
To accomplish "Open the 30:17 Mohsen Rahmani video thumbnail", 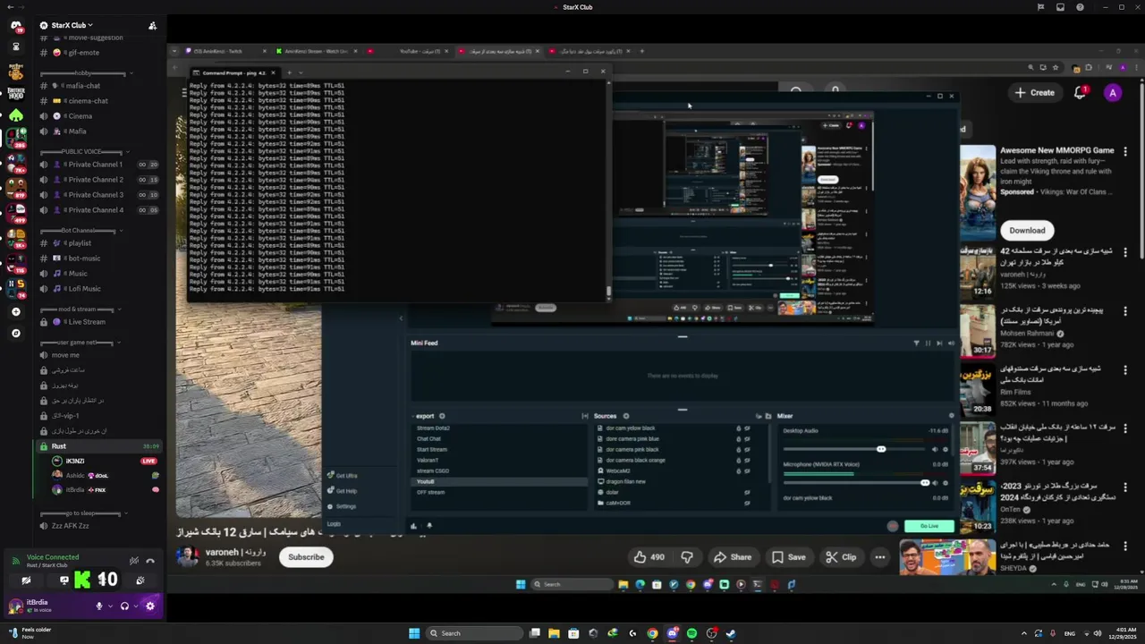I will pos(978,330).
